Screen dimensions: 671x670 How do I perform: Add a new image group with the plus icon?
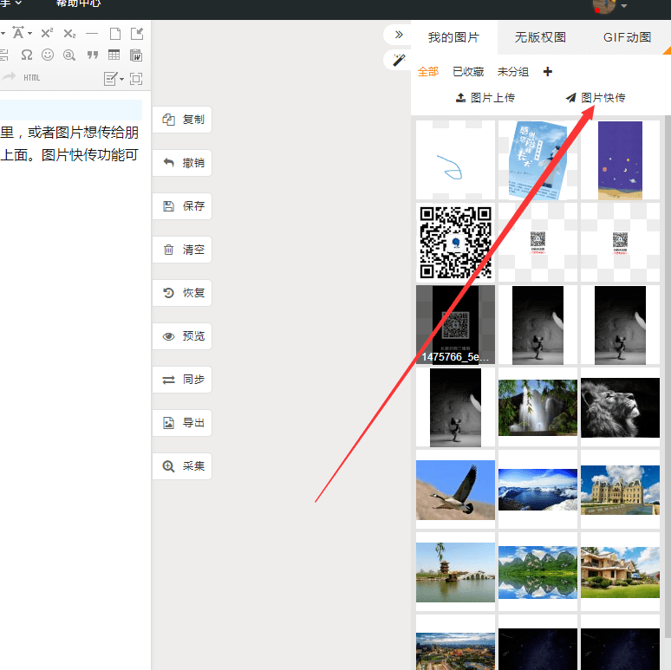547,72
